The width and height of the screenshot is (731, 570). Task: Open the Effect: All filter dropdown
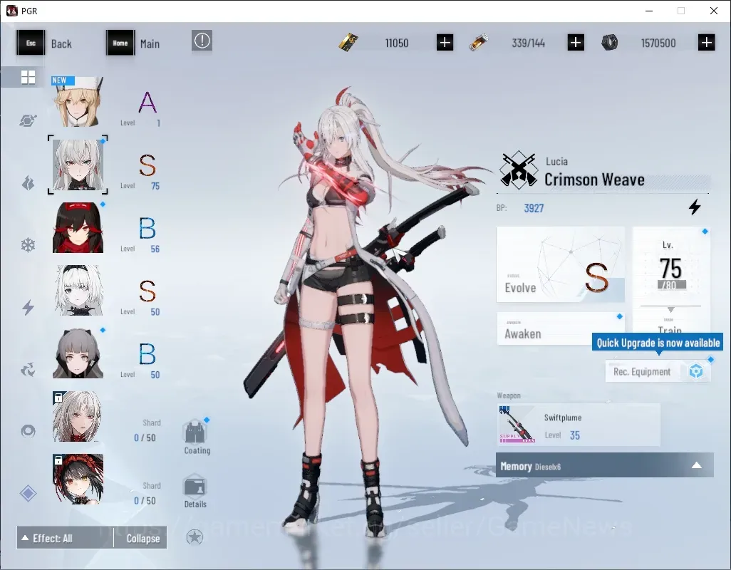pyautogui.click(x=66, y=539)
